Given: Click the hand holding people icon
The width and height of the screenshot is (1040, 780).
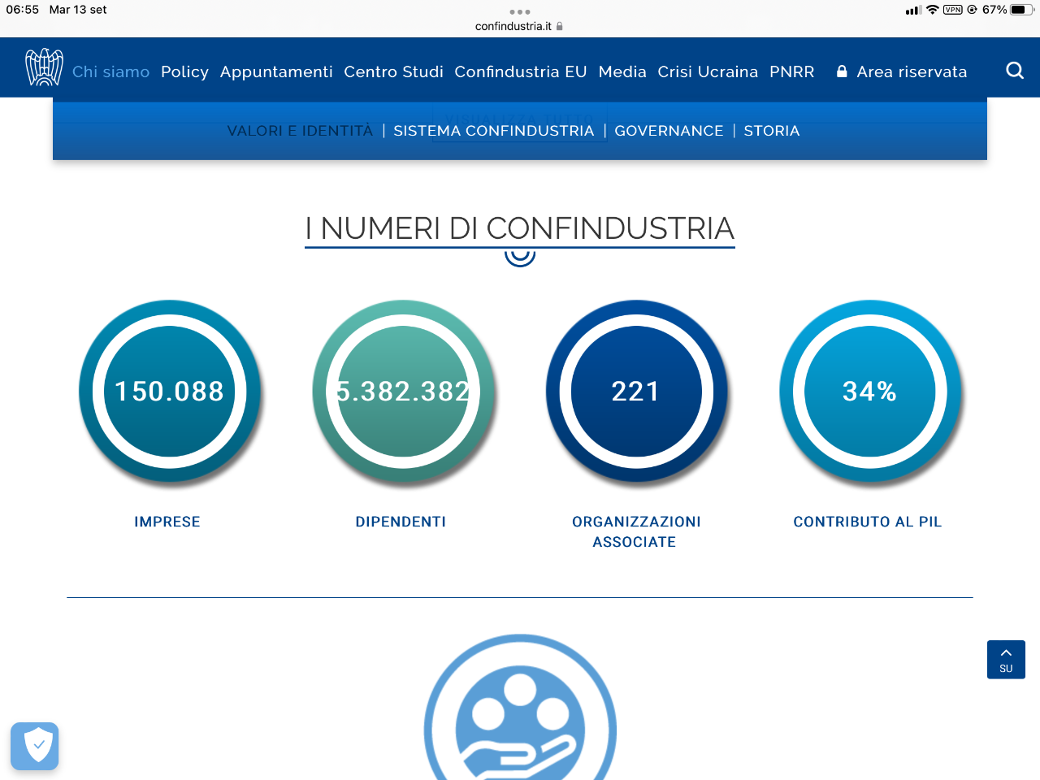Looking at the screenshot, I should point(520,713).
